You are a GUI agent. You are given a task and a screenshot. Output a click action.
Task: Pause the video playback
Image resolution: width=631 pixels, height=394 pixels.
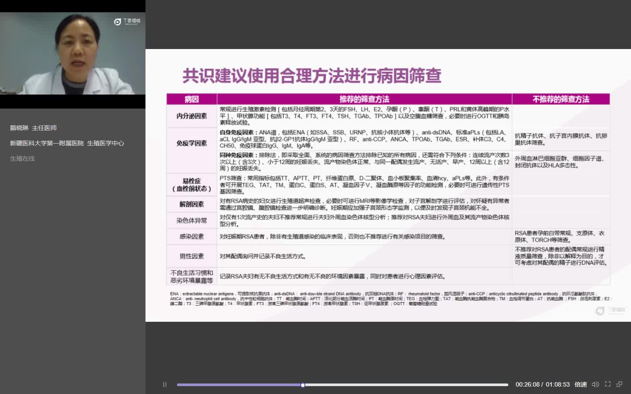click(165, 384)
